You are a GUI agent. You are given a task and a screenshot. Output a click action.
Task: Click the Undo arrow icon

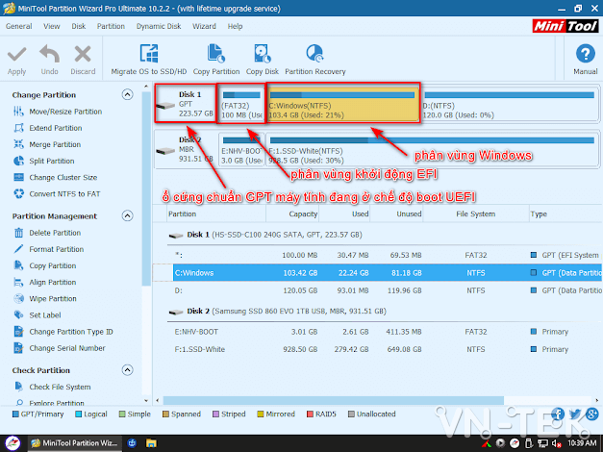(49, 54)
